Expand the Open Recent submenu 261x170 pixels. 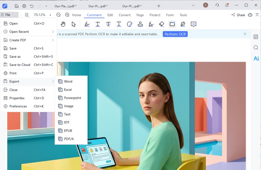tap(28, 32)
